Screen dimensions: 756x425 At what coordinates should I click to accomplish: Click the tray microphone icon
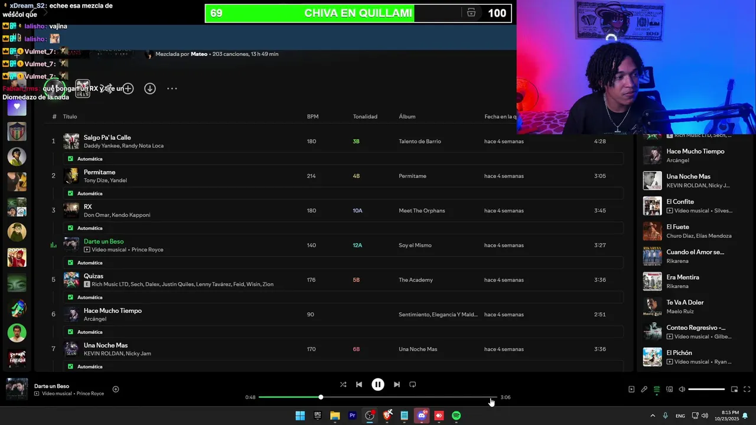666,416
